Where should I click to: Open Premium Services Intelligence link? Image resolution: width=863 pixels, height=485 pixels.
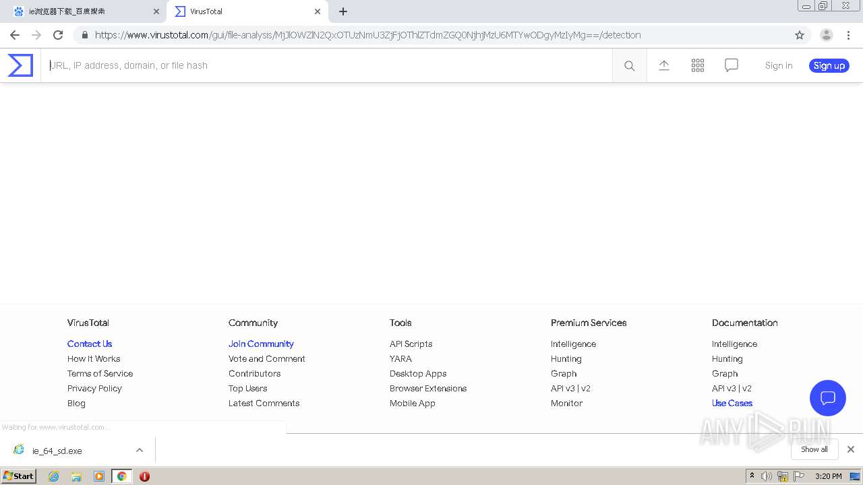[x=573, y=344]
